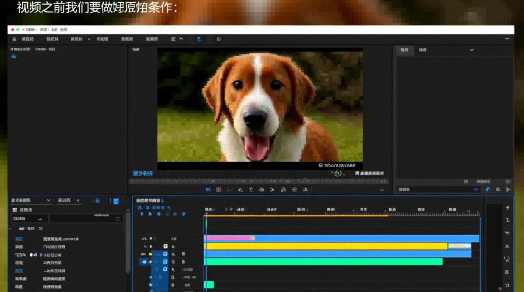The image size is (524, 292).
Task: Select the long yellow clip on the timeline
Action: click(x=326, y=246)
